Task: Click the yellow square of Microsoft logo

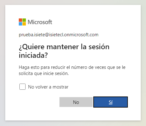Action: tap(24, 24)
